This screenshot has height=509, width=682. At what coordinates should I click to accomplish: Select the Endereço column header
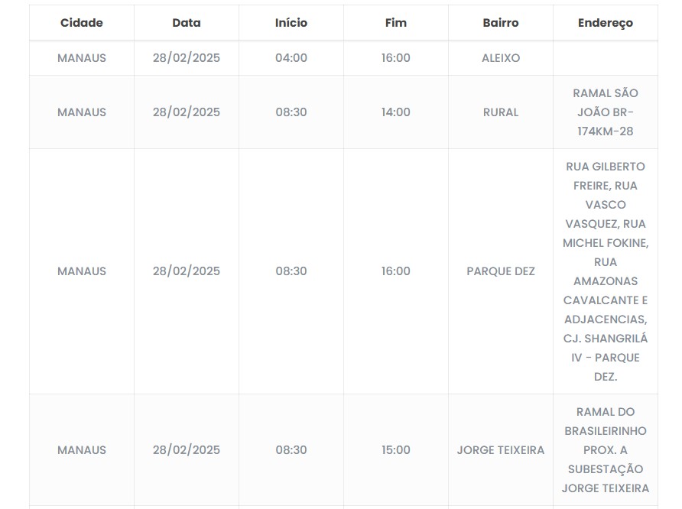[606, 23]
